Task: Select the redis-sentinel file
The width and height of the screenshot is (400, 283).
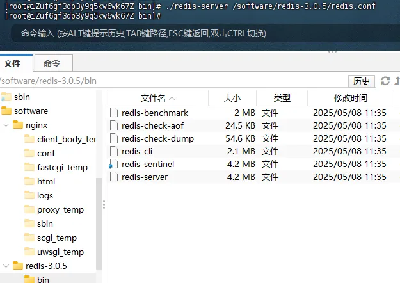Action: 148,164
